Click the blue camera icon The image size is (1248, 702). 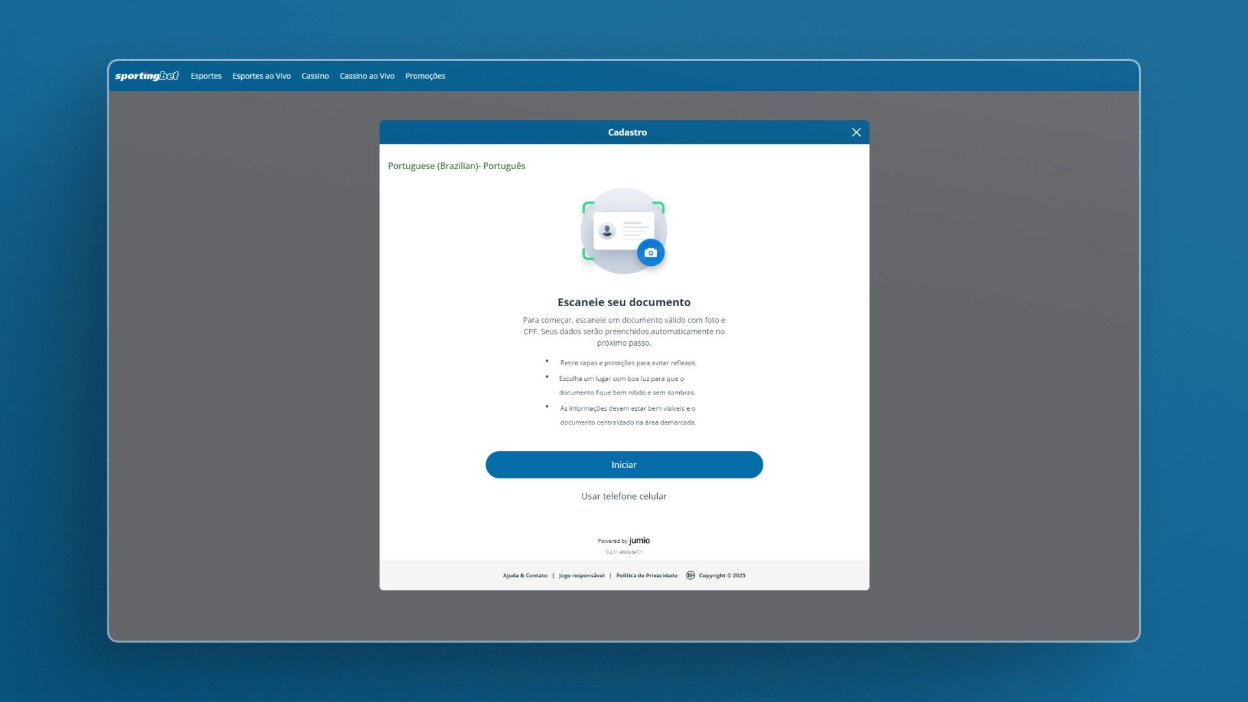(x=651, y=253)
